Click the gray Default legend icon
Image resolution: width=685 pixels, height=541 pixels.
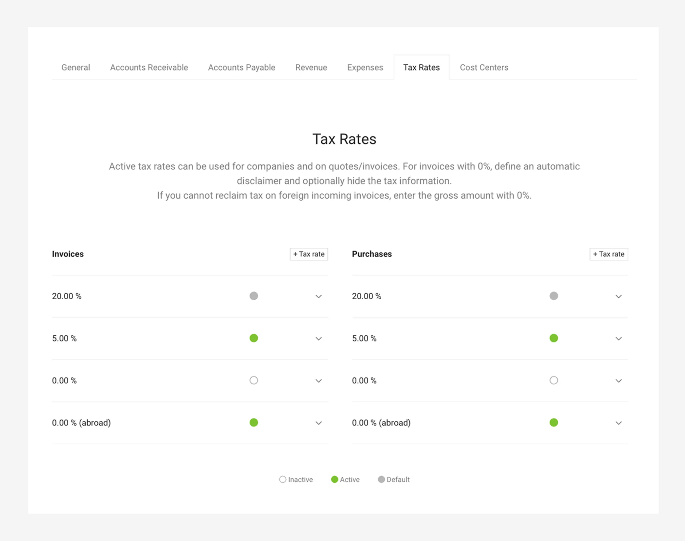pos(381,479)
